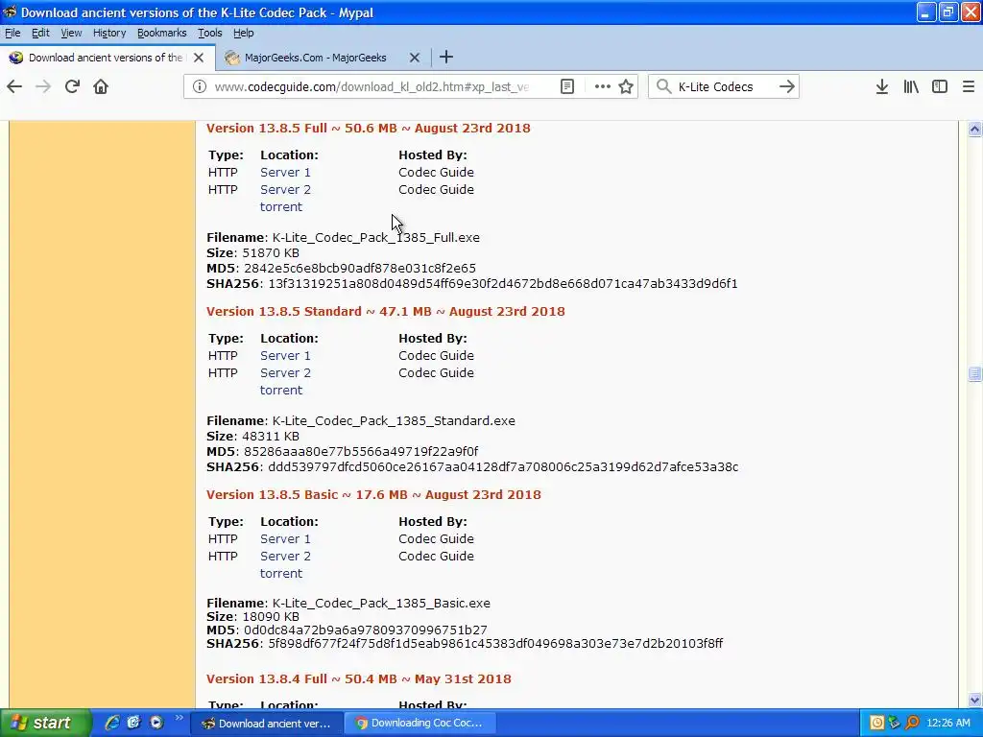Open the downloads panel
This screenshot has width=983, height=737.
882,86
